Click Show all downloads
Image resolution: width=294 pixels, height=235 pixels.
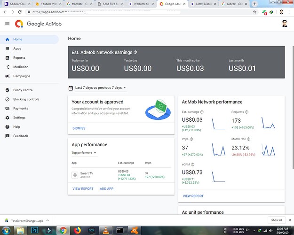pyautogui.click(x=277, y=220)
